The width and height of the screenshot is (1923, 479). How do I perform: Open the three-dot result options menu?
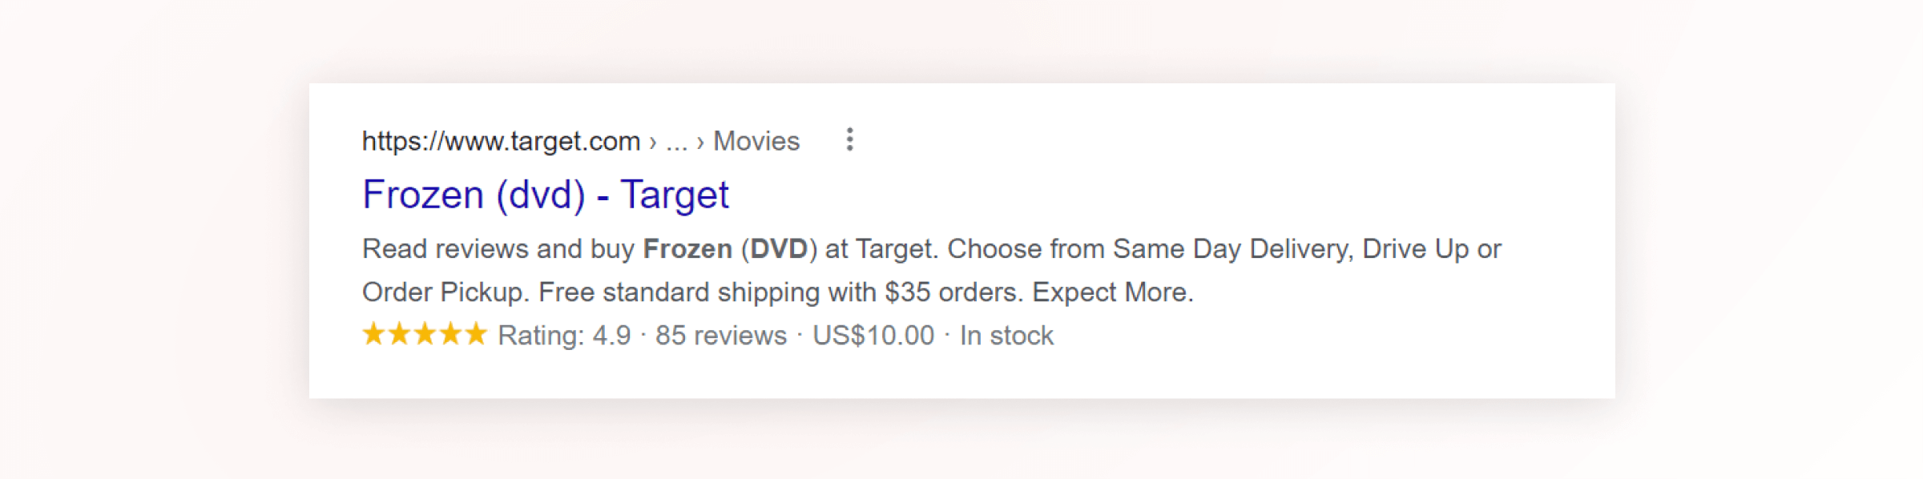pos(849,139)
